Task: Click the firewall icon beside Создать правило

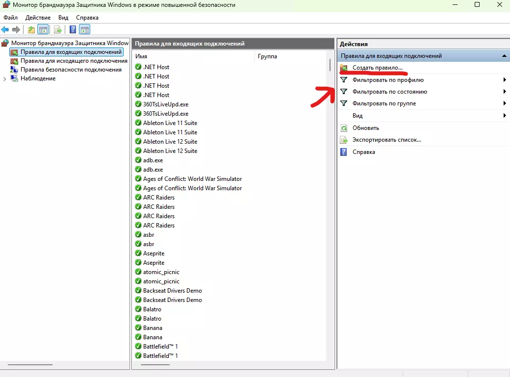Action: point(344,68)
